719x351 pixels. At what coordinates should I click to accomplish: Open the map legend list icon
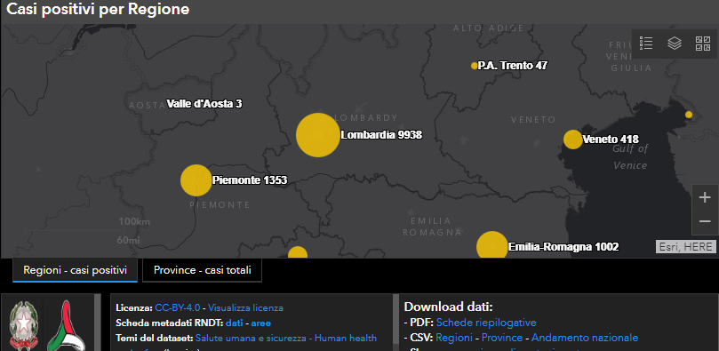[646, 44]
